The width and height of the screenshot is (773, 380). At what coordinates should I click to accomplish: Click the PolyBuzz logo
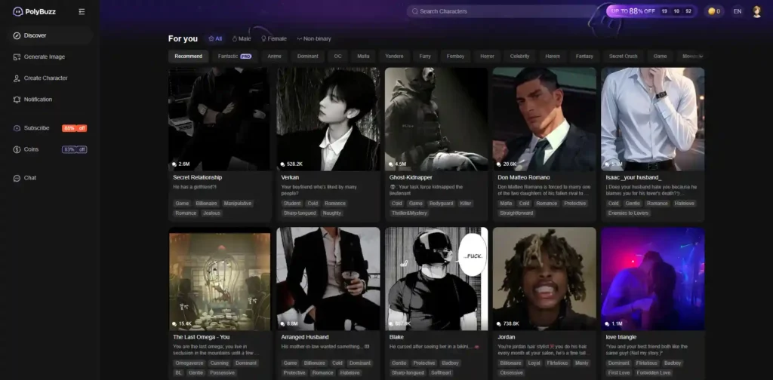[x=34, y=11]
